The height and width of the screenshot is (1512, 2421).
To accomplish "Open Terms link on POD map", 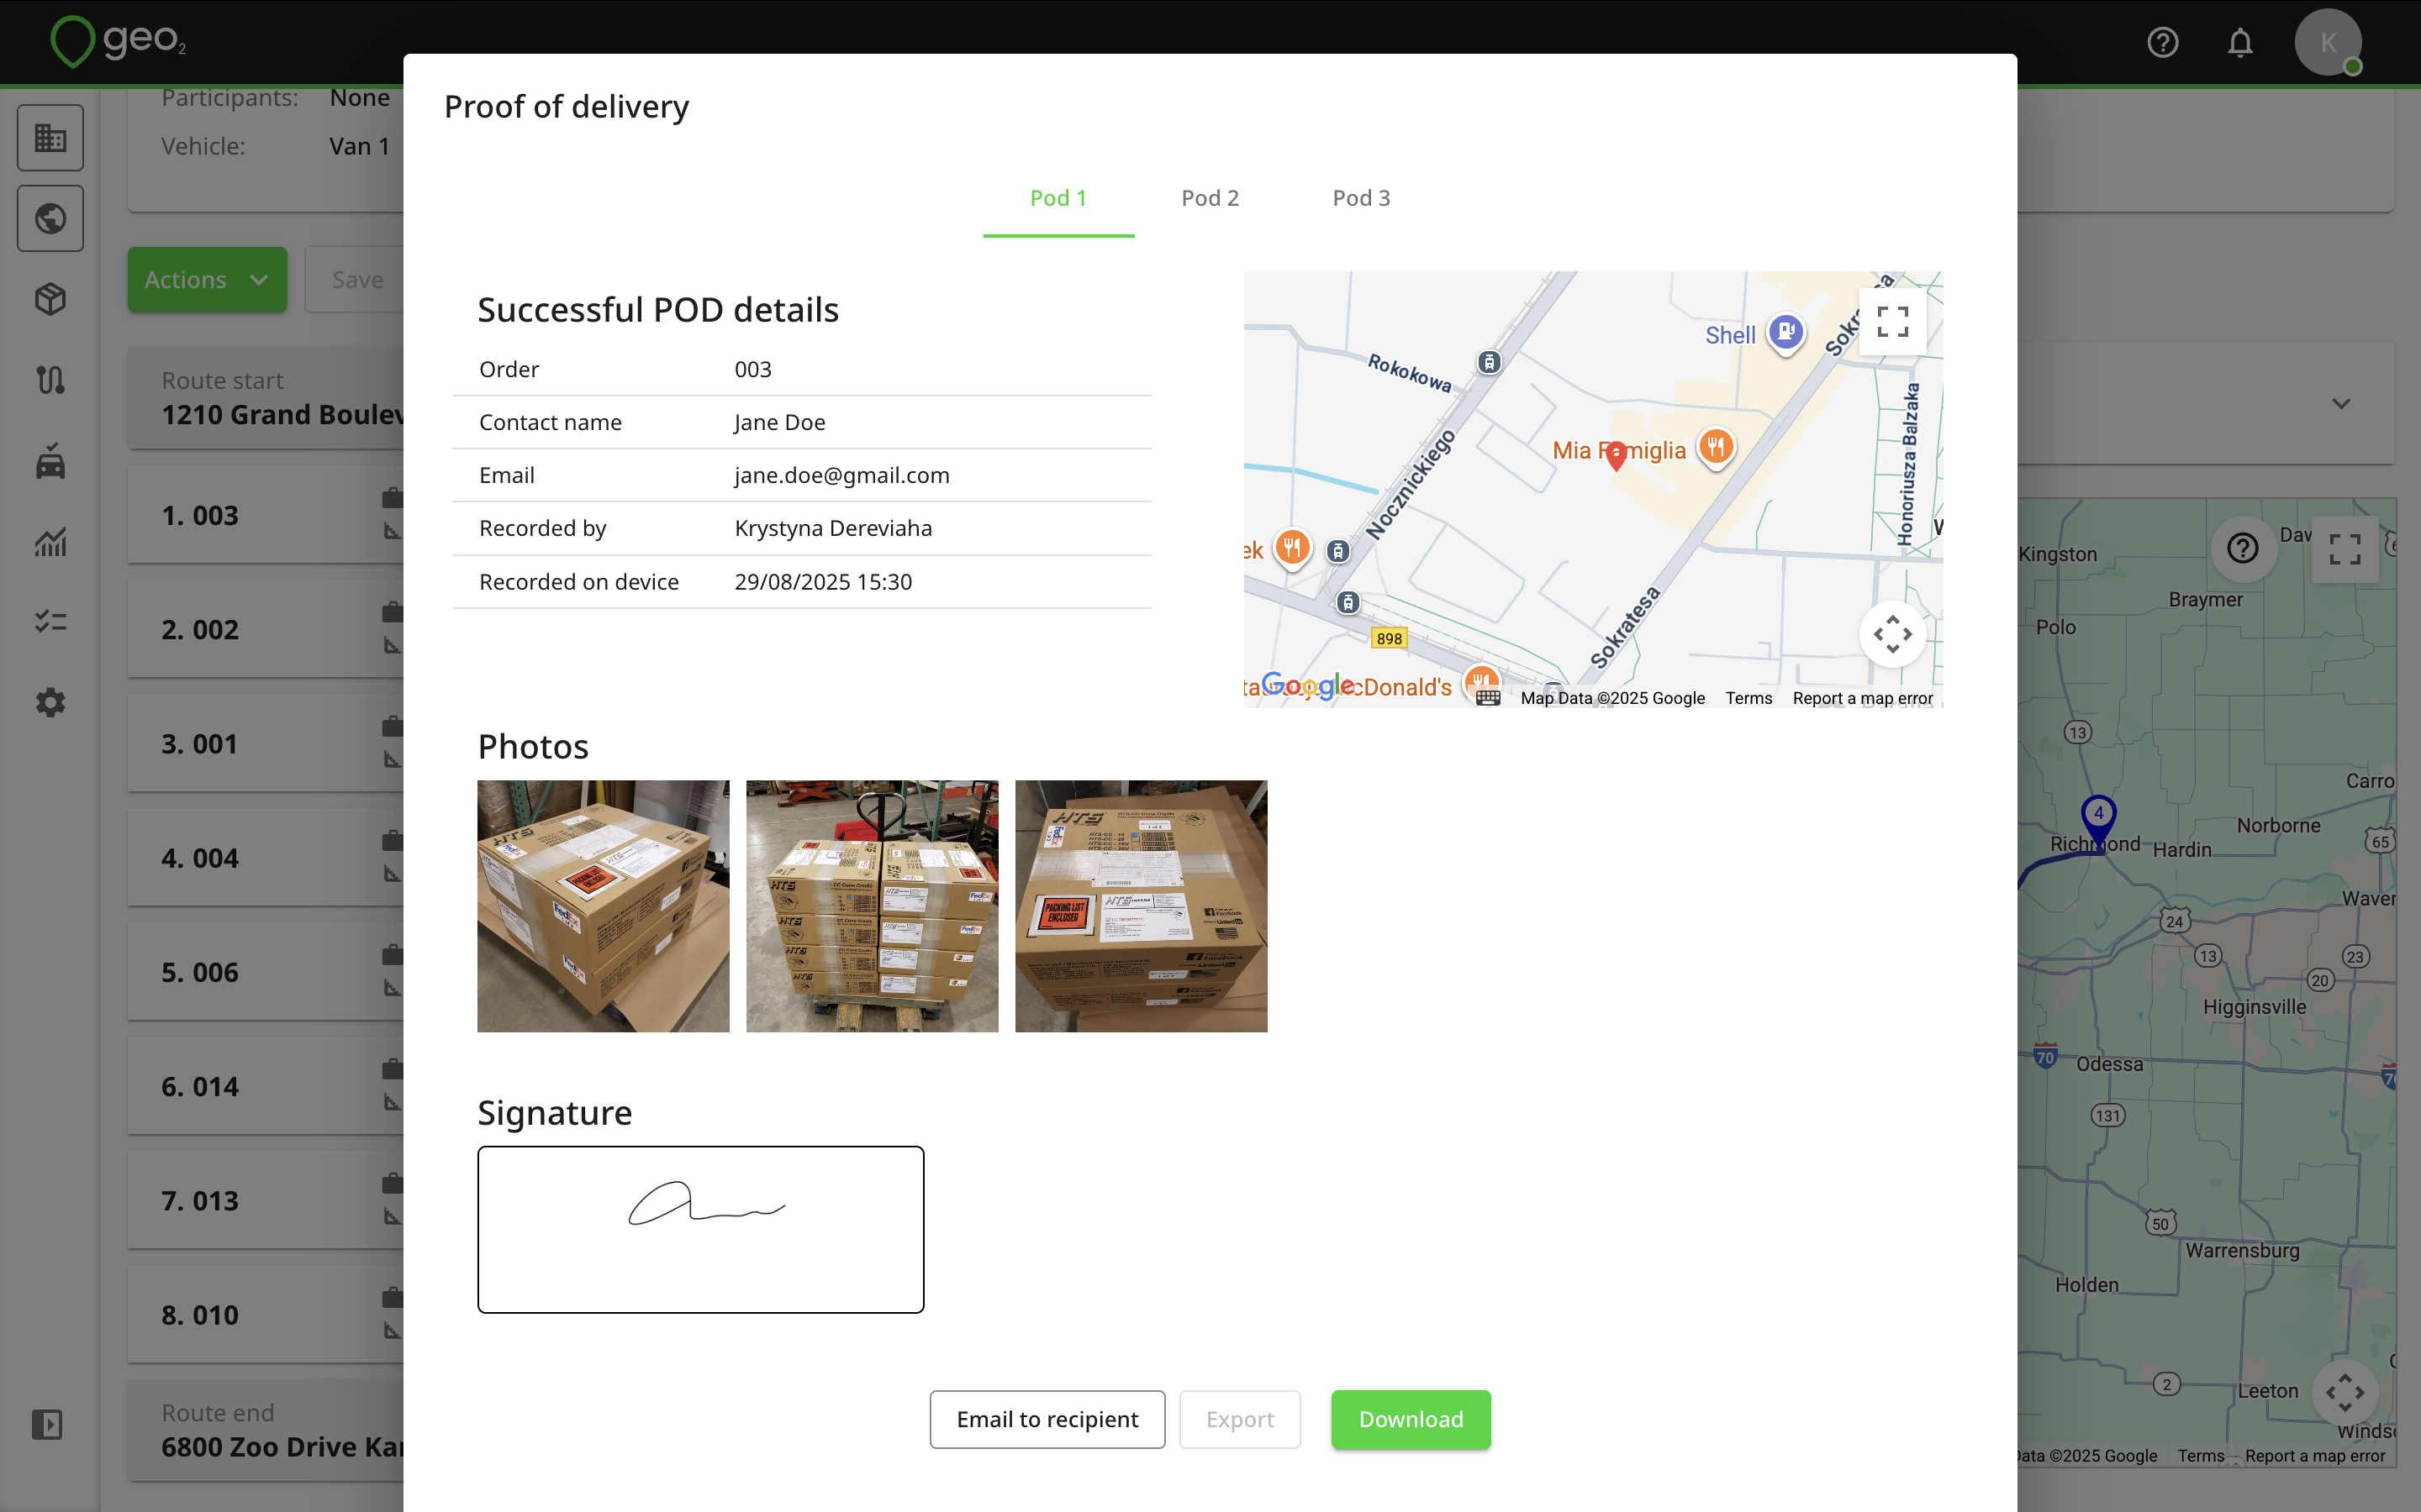I will (1748, 698).
